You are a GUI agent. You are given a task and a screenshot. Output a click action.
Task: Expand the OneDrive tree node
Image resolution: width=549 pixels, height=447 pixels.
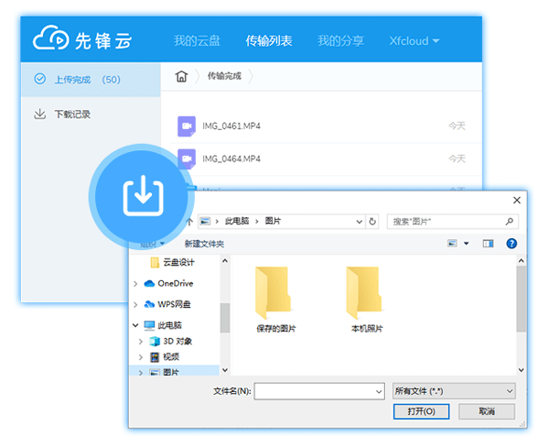pos(136,284)
